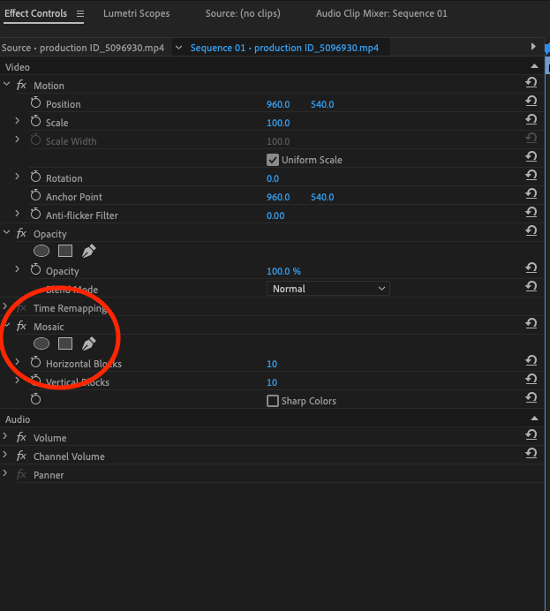Click the Opacity percentage value
This screenshot has height=611, width=550.
(283, 271)
